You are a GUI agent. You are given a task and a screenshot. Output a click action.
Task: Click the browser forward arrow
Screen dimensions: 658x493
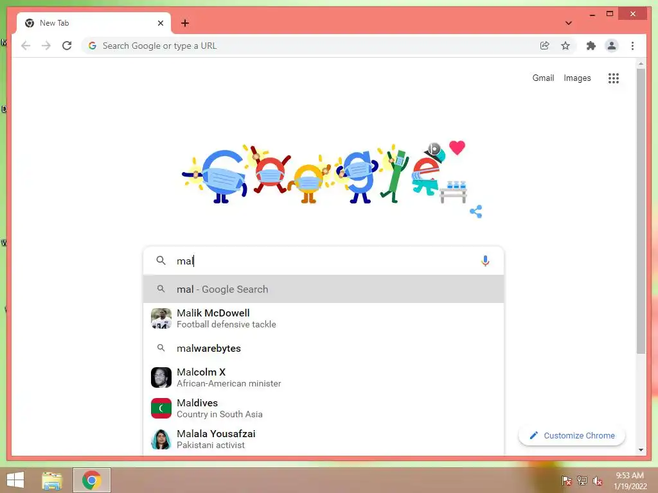(46, 46)
